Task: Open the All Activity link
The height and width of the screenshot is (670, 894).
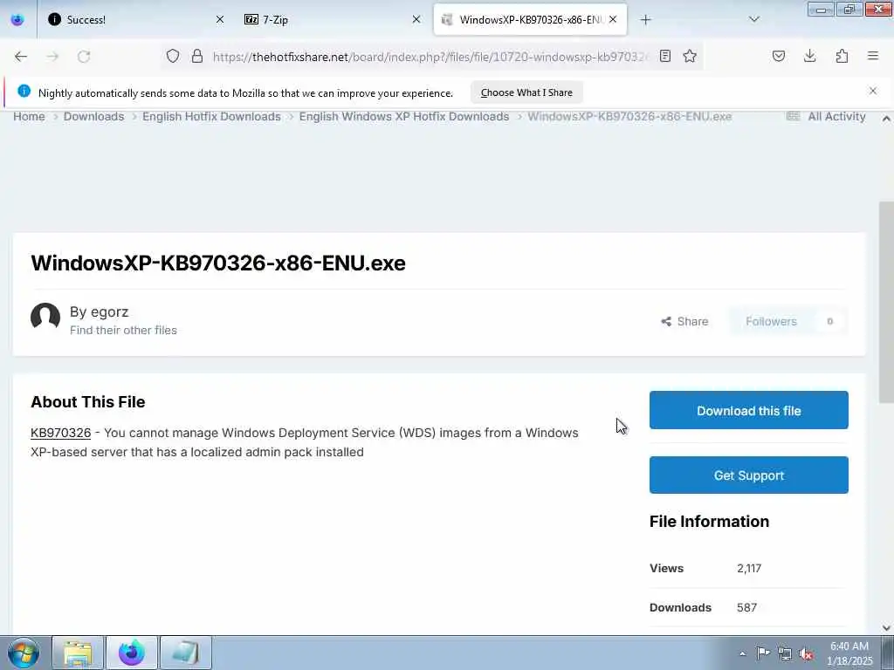Action: click(x=826, y=116)
